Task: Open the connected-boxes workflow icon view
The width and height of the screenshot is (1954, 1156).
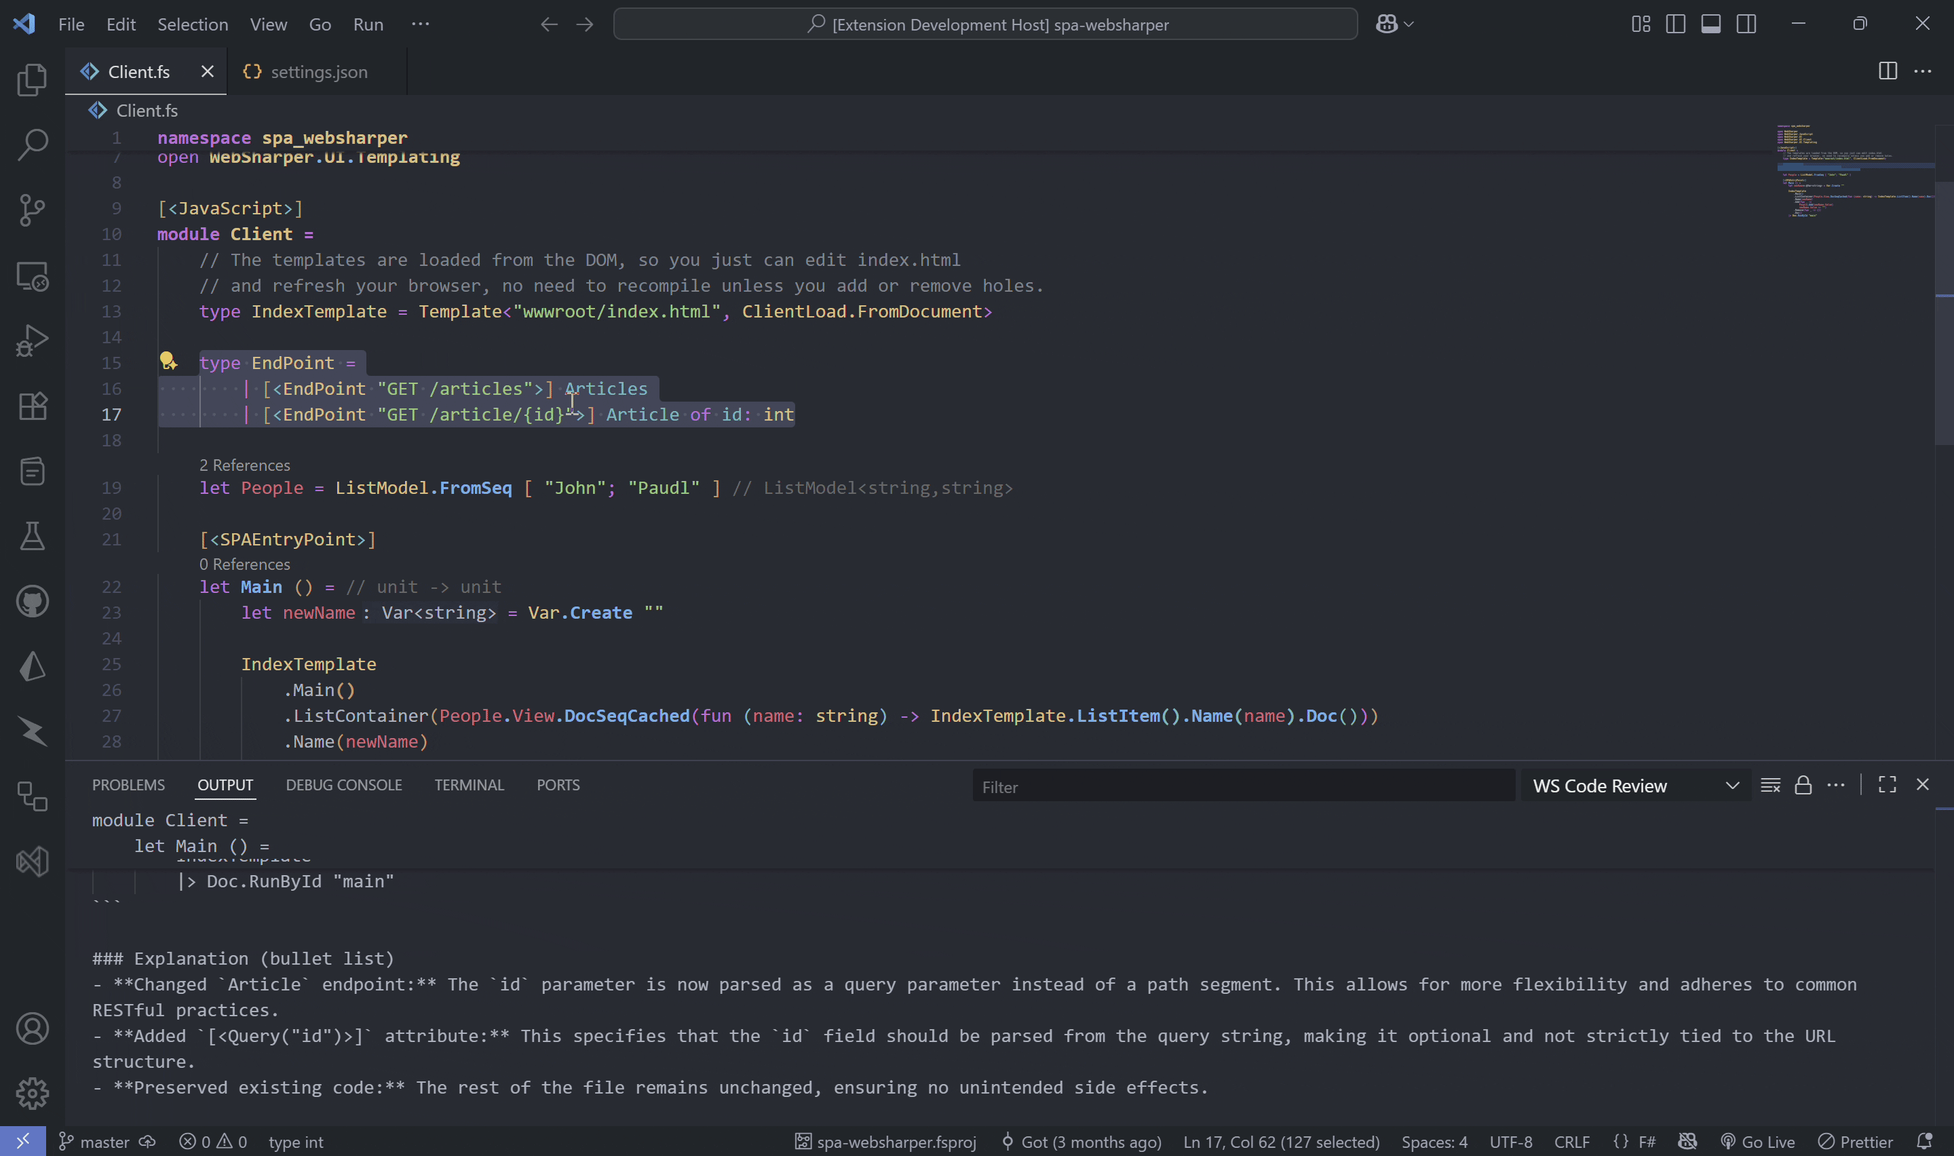Action: (x=32, y=797)
